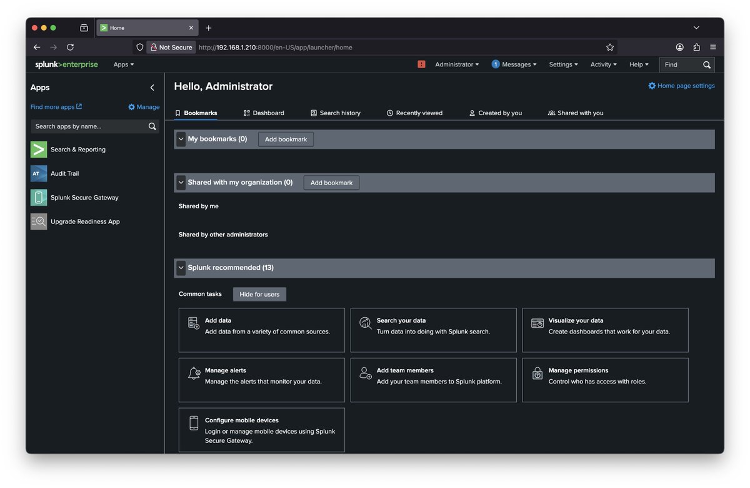The image size is (750, 488).
Task: Open the Apps dropdown menu
Action: [124, 64]
